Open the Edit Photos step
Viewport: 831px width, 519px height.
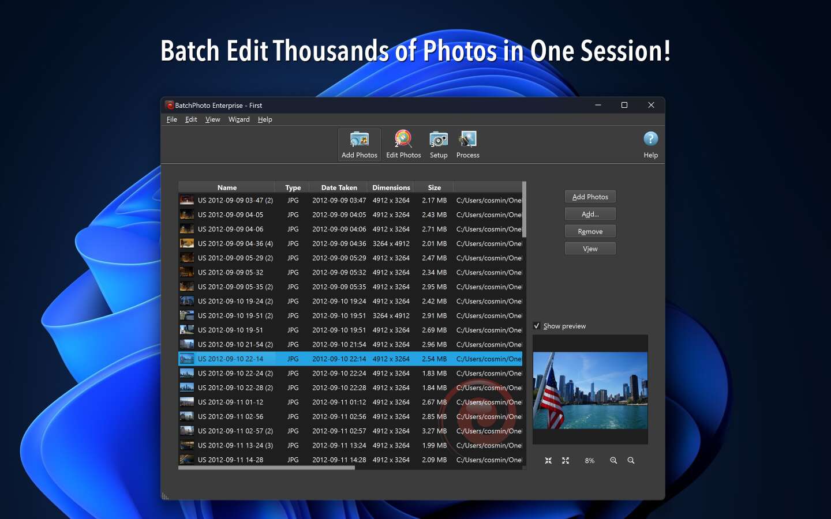pyautogui.click(x=403, y=144)
